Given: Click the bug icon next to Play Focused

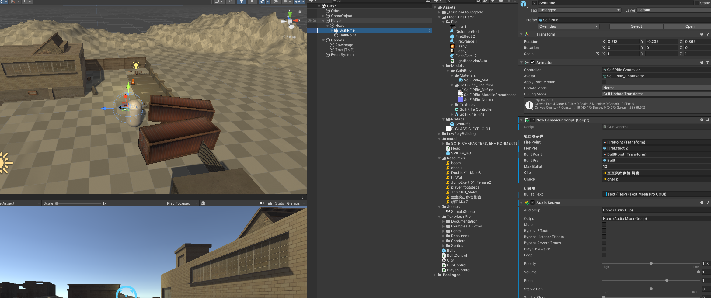Looking at the screenshot, I should (203, 203).
